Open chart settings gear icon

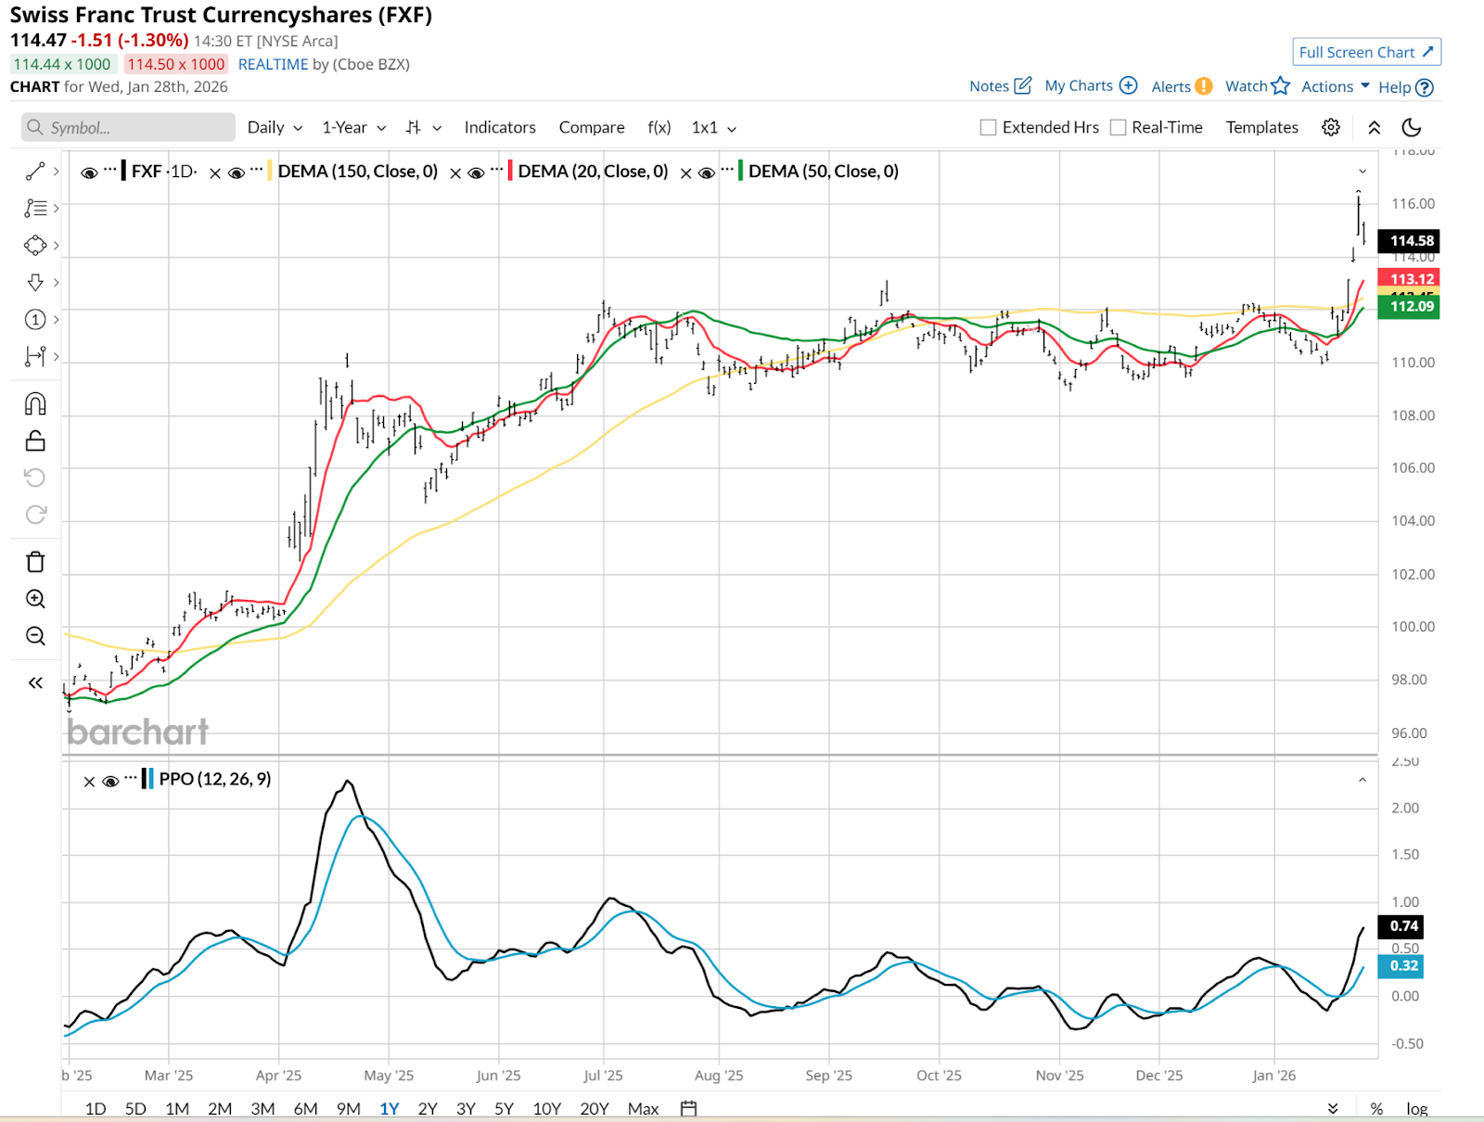(1331, 128)
